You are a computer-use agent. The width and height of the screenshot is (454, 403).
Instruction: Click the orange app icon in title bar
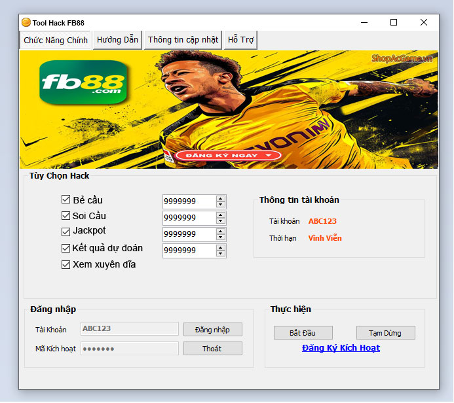click(26, 22)
